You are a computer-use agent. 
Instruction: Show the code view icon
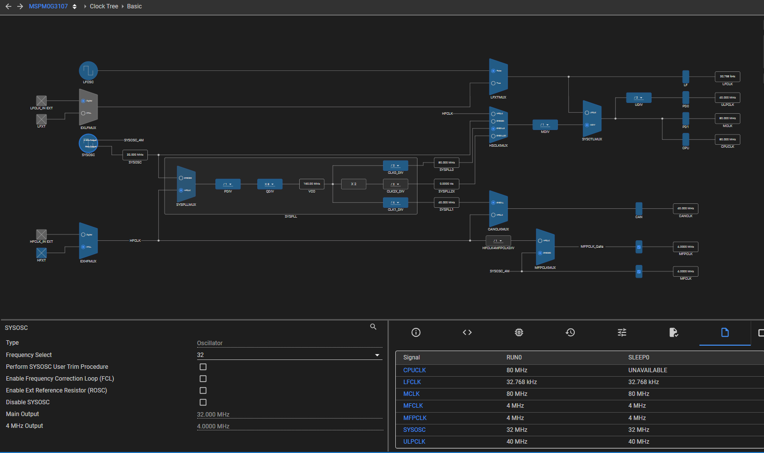467,332
